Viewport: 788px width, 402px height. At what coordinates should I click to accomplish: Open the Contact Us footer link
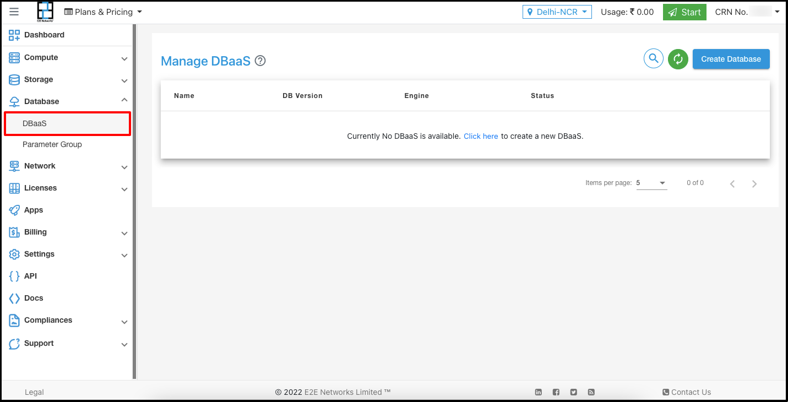[x=687, y=392]
